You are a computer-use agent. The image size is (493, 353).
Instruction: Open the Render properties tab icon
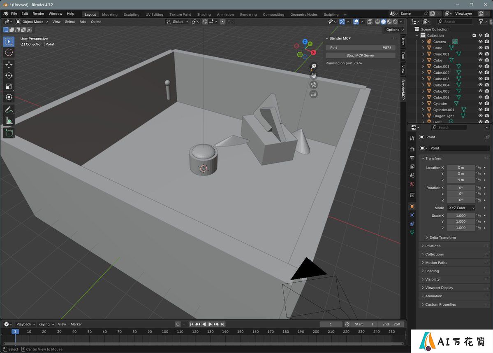click(x=412, y=149)
